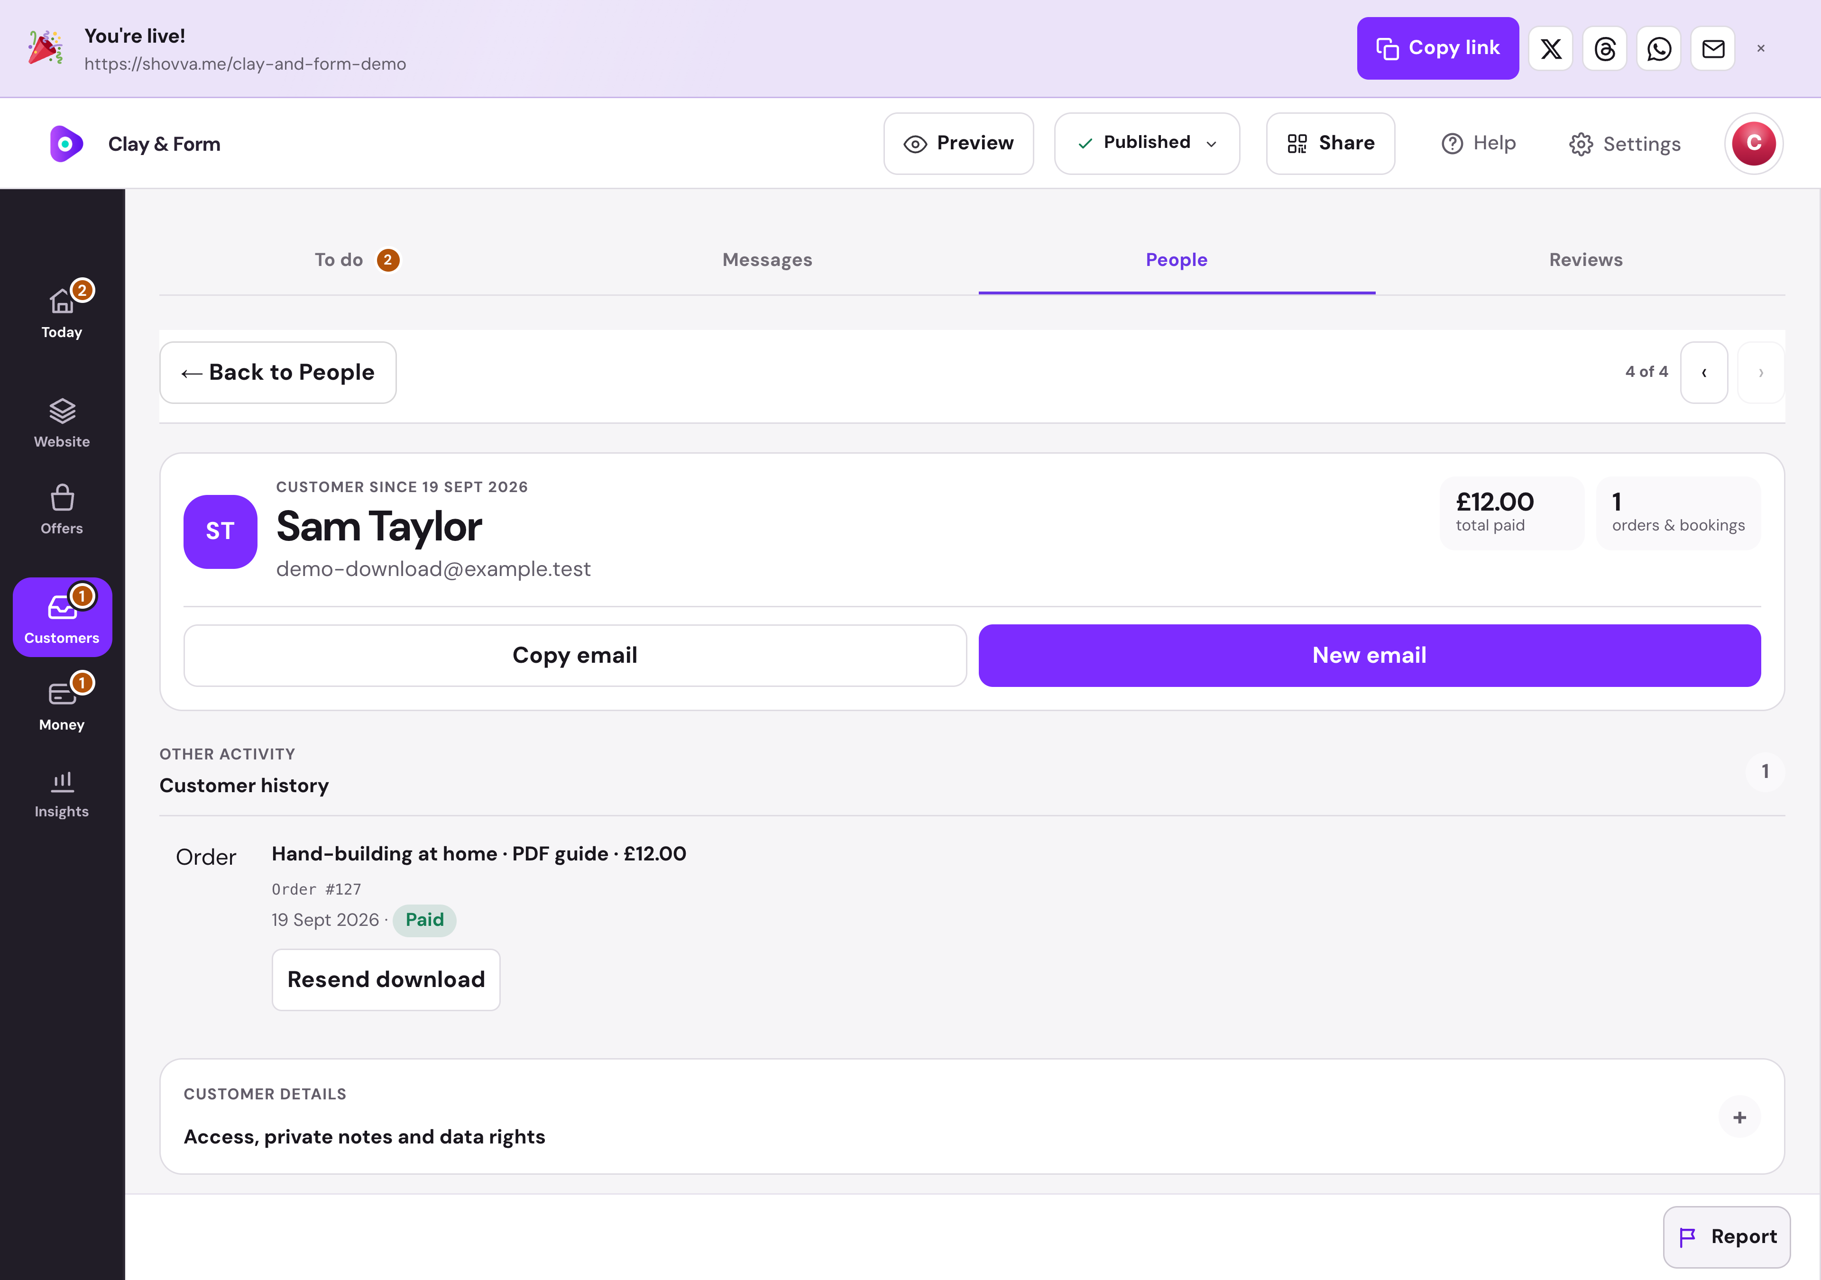Open Settings
The height and width of the screenshot is (1280, 1821).
(x=1624, y=144)
